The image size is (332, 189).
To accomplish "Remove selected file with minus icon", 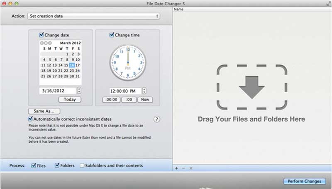I will 183,168.
